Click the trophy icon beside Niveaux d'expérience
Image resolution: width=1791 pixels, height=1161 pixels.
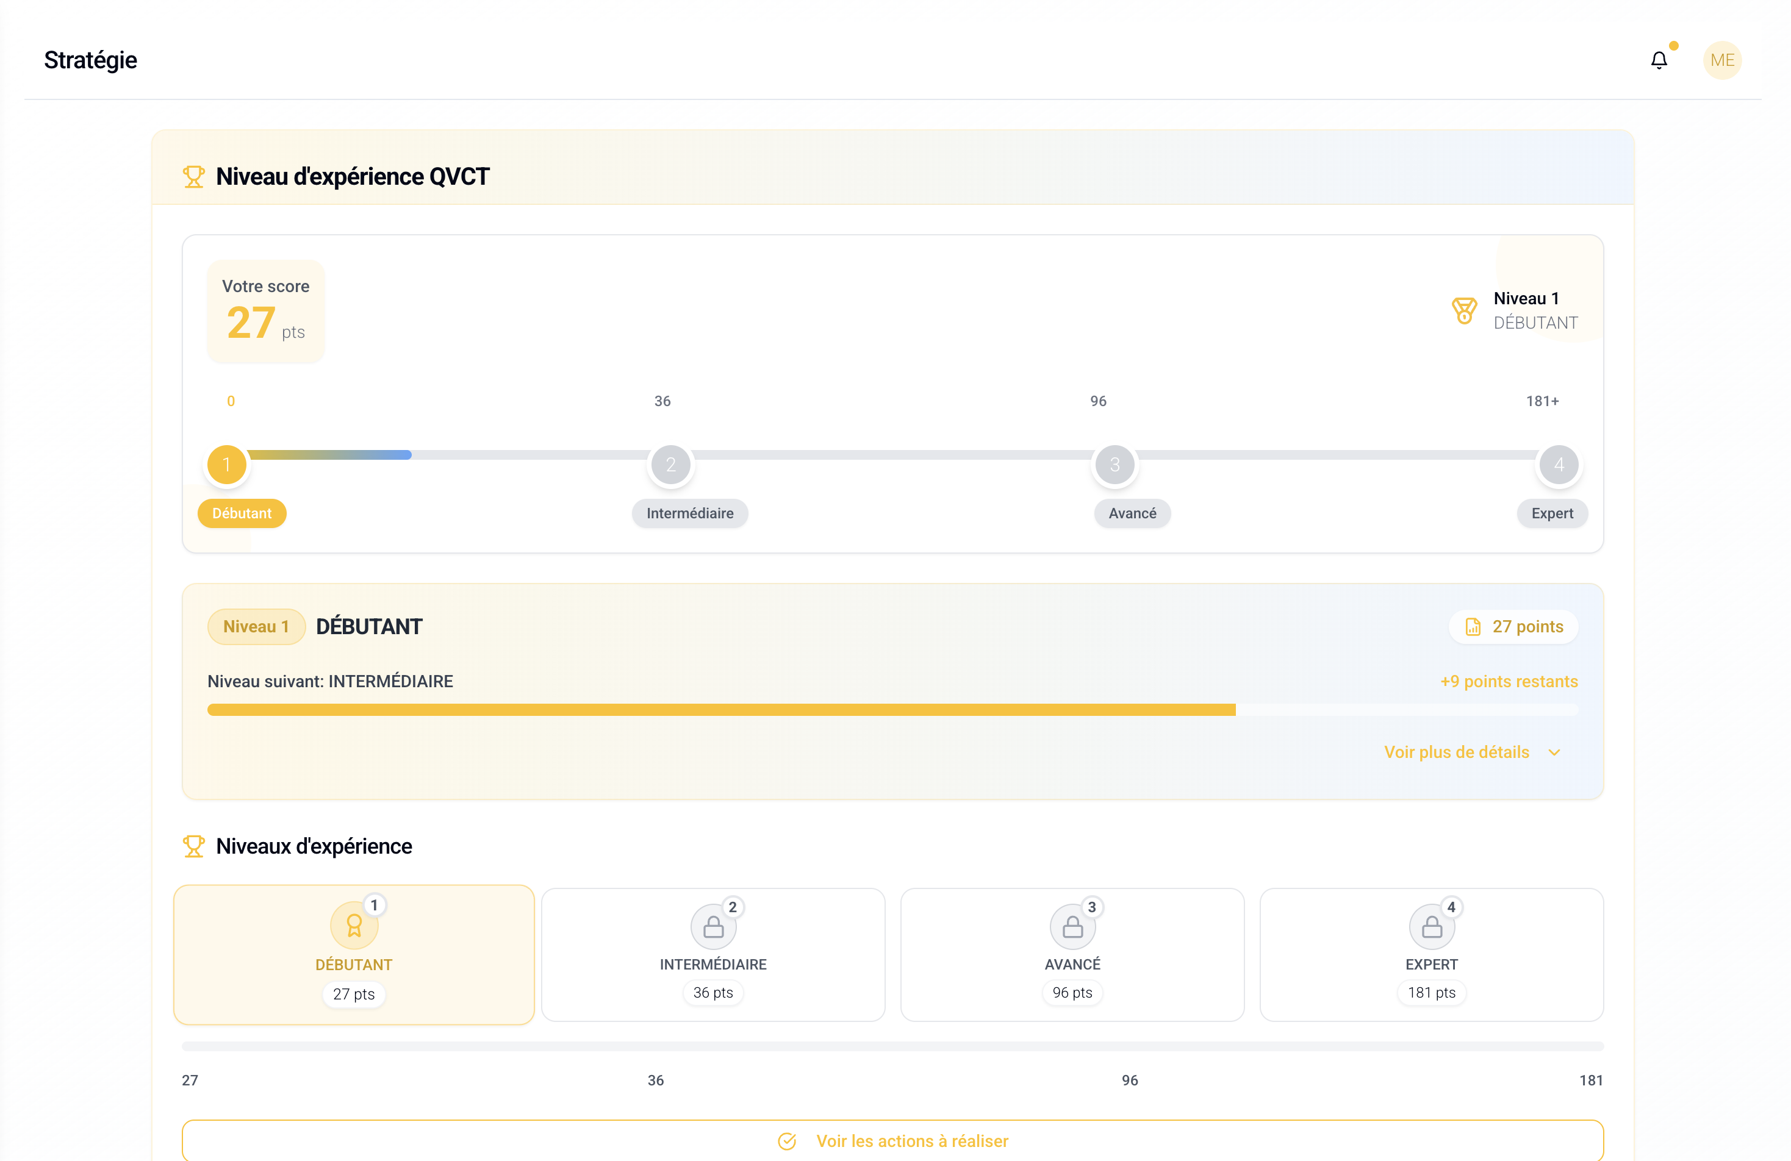coord(193,846)
